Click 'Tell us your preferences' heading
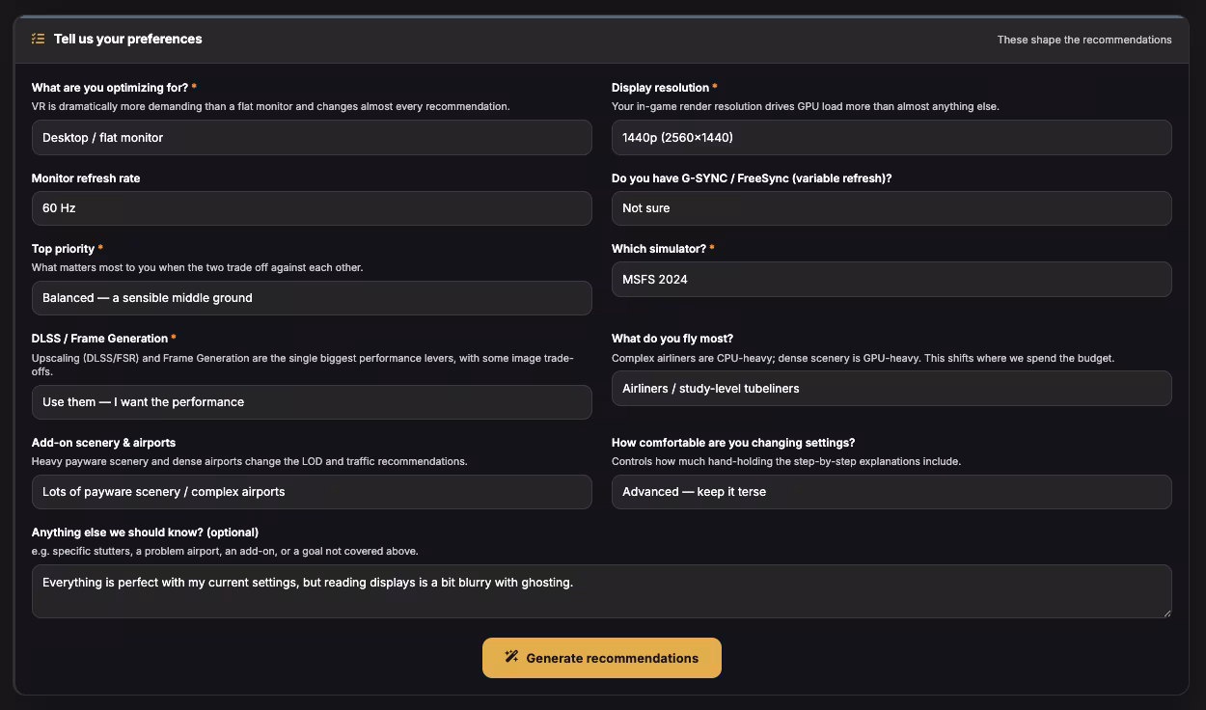This screenshot has height=710, width=1206. (x=128, y=40)
